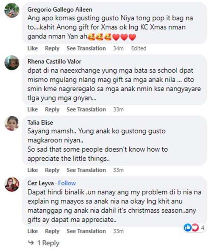Viewport: 223px width, 251px height.
Task: Click Talia Elise's profile photo
Action: (12, 123)
